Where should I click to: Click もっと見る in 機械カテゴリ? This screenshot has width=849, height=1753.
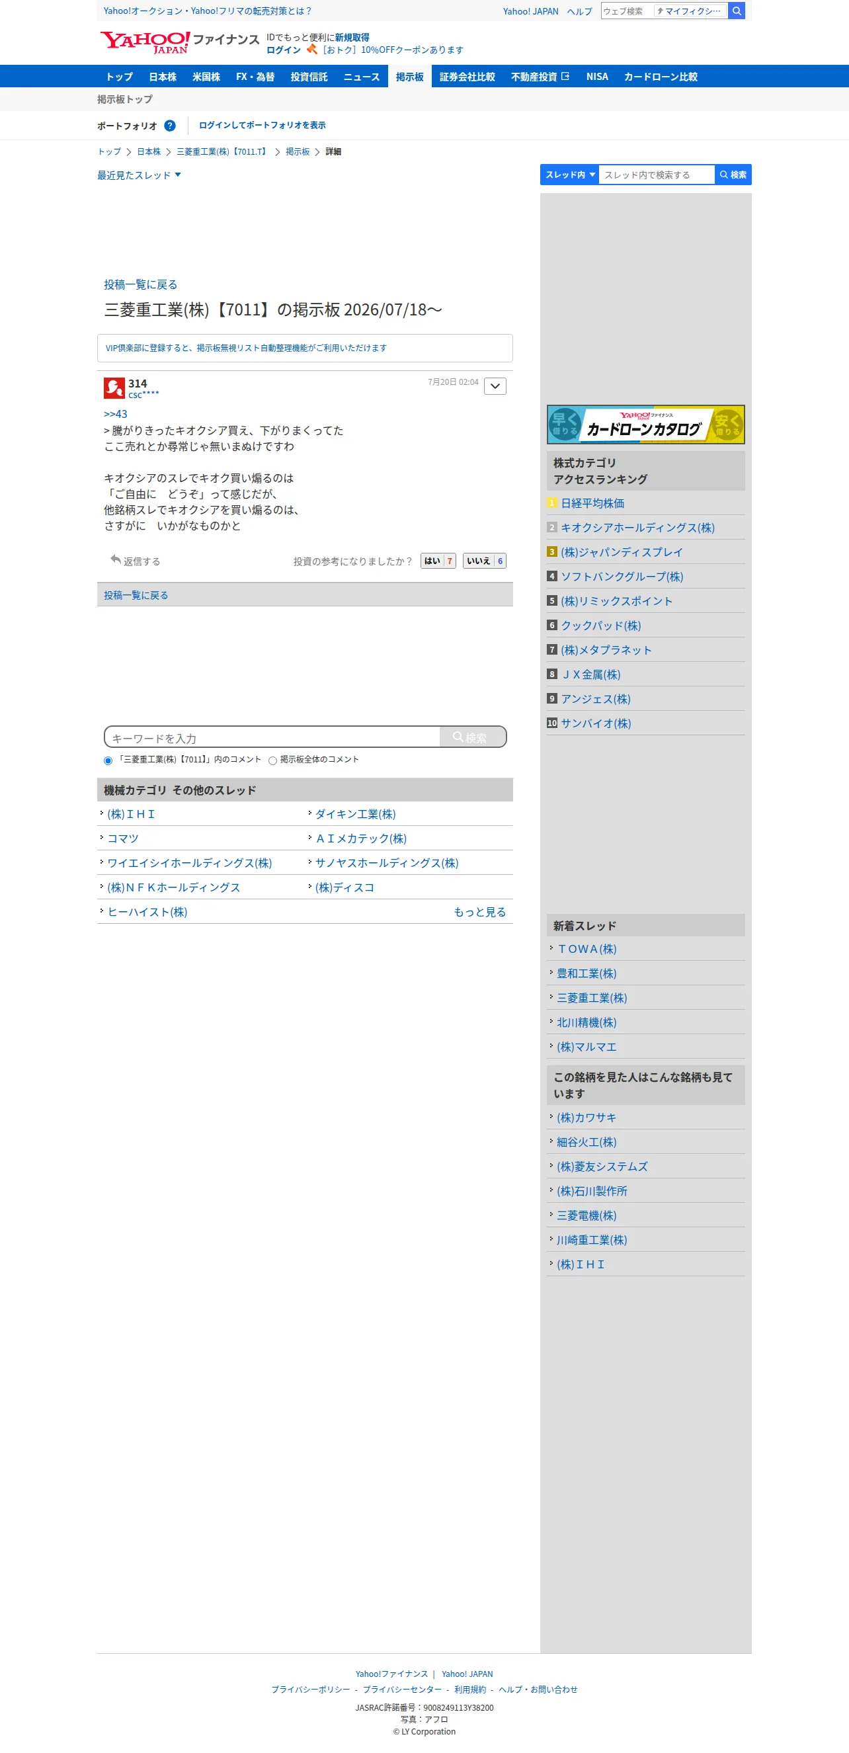point(479,913)
